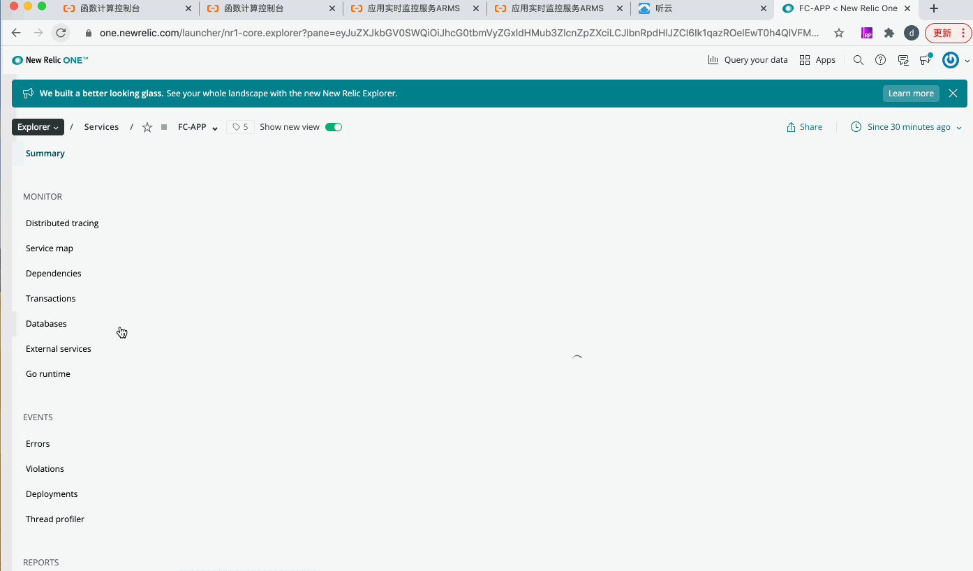Go back with the browser back arrow
Screen dimensions: 973x571
(x=16, y=33)
